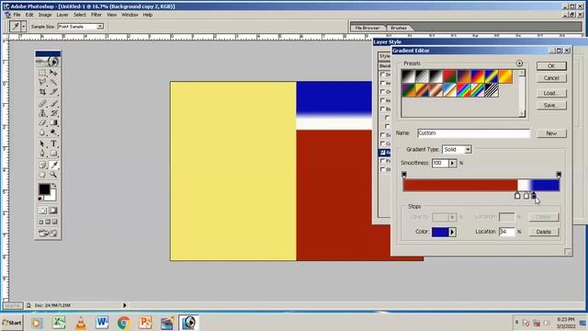Select the Shape tool

pyautogui.click(x=53, y=154)
